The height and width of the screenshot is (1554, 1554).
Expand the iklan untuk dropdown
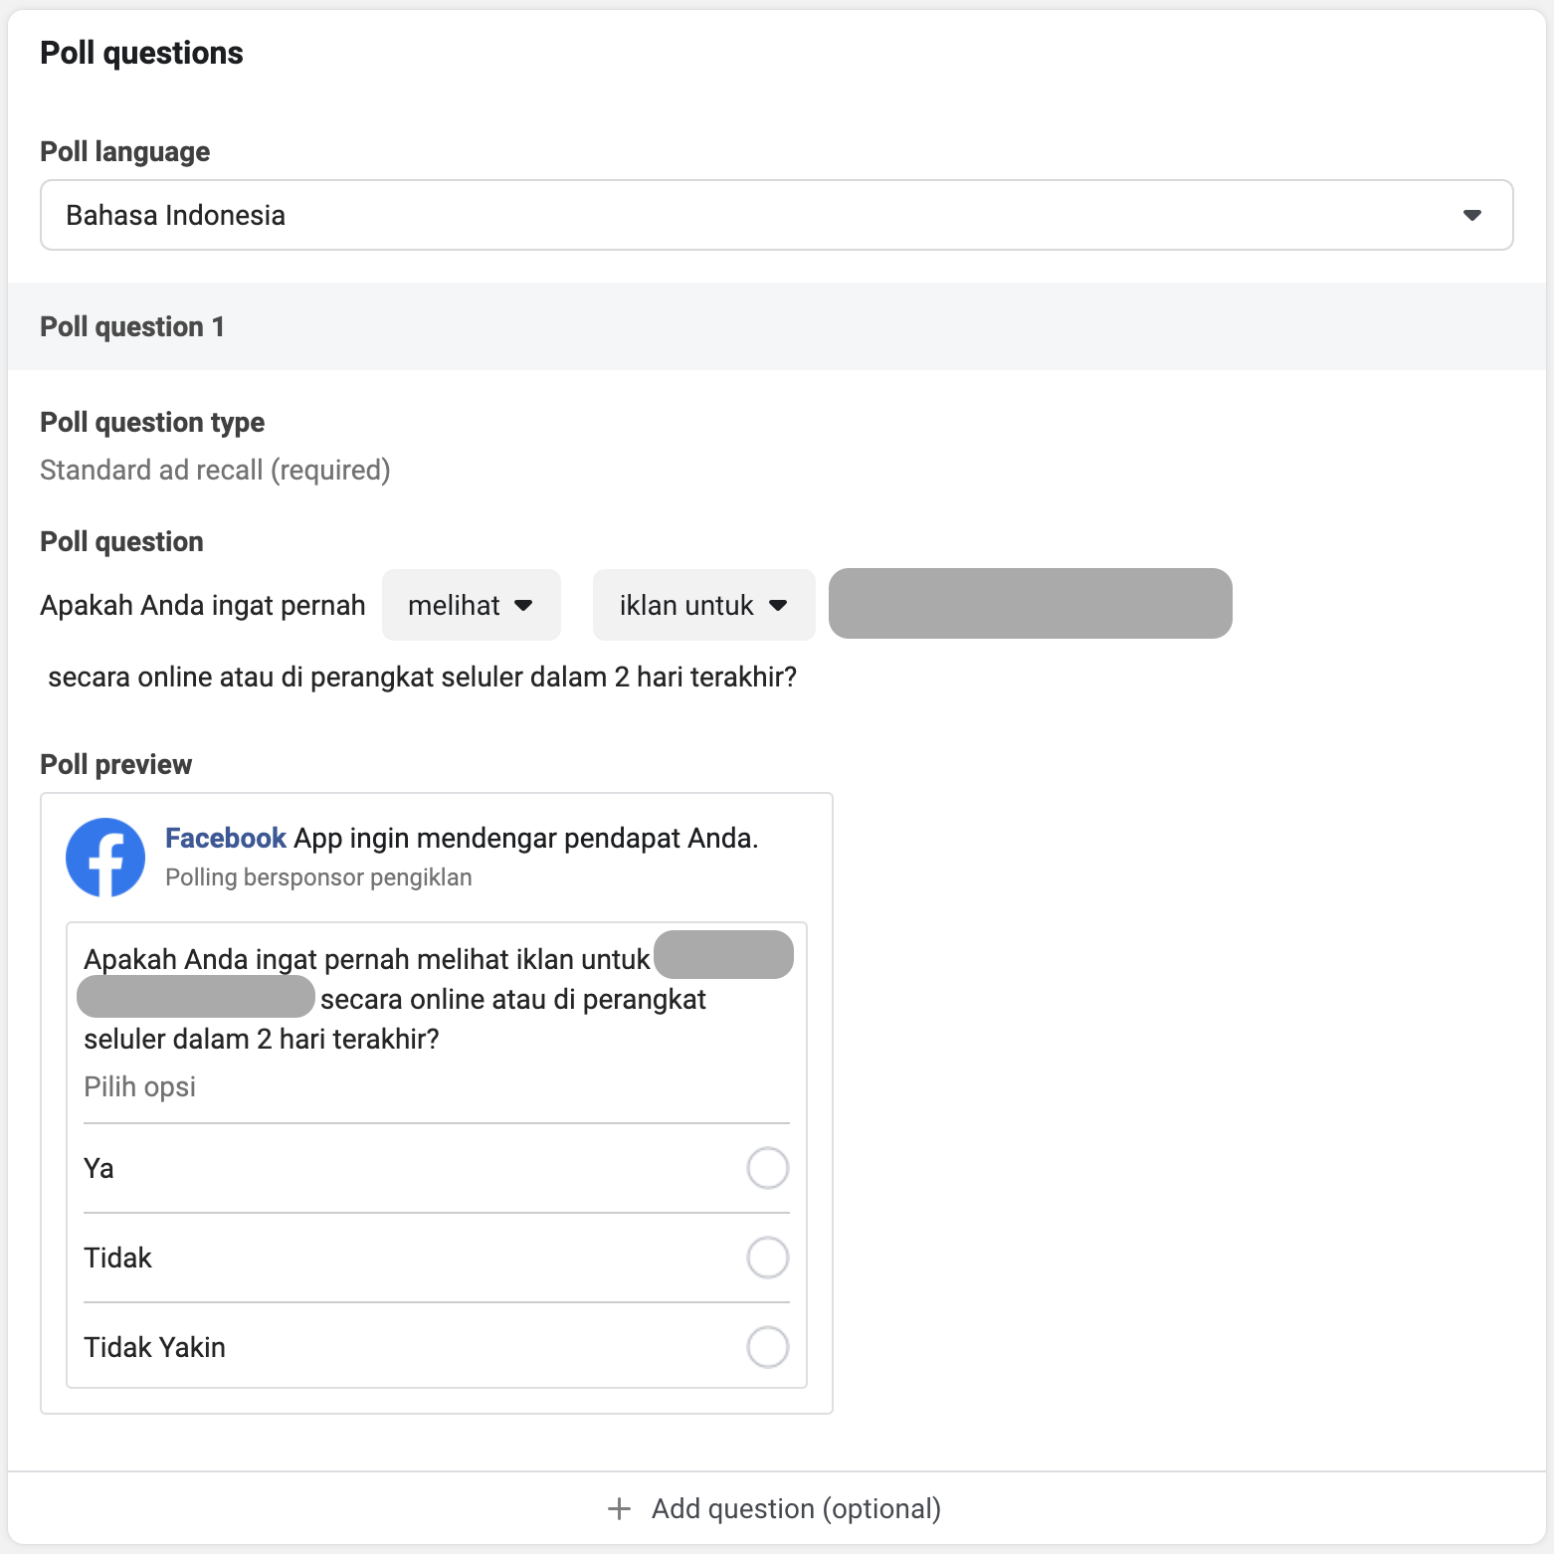click(702, 605)
